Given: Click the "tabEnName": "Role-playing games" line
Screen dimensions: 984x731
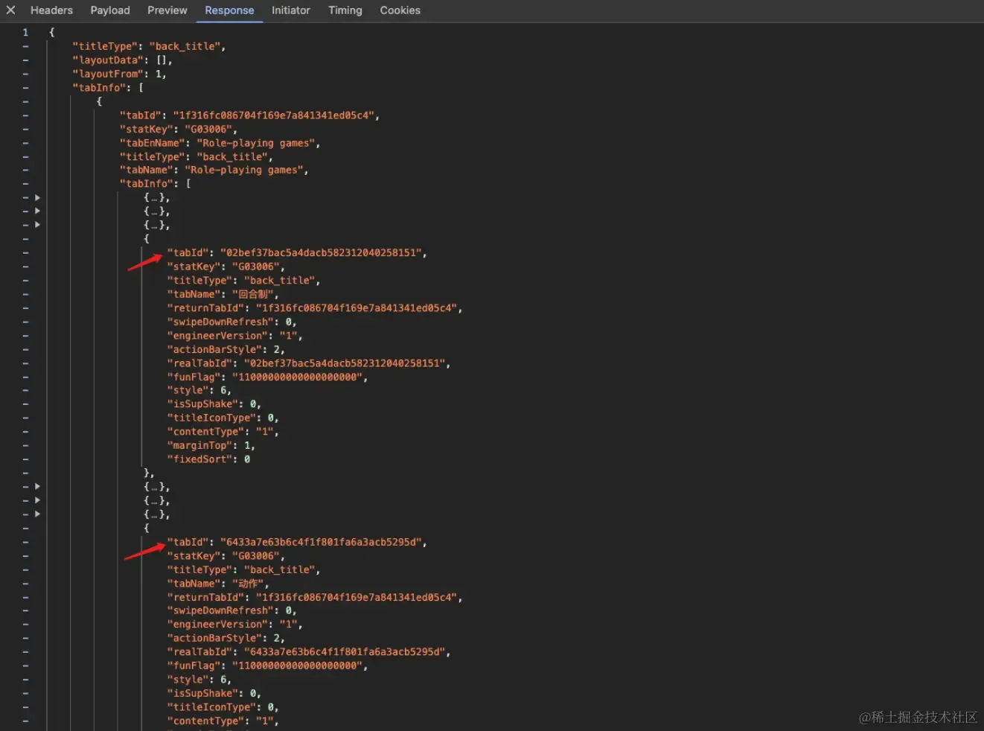Looking at the screenshot, I should (220, 143).
